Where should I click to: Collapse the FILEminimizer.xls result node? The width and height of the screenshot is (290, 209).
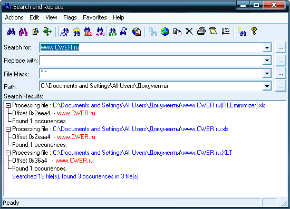(8, 106)
